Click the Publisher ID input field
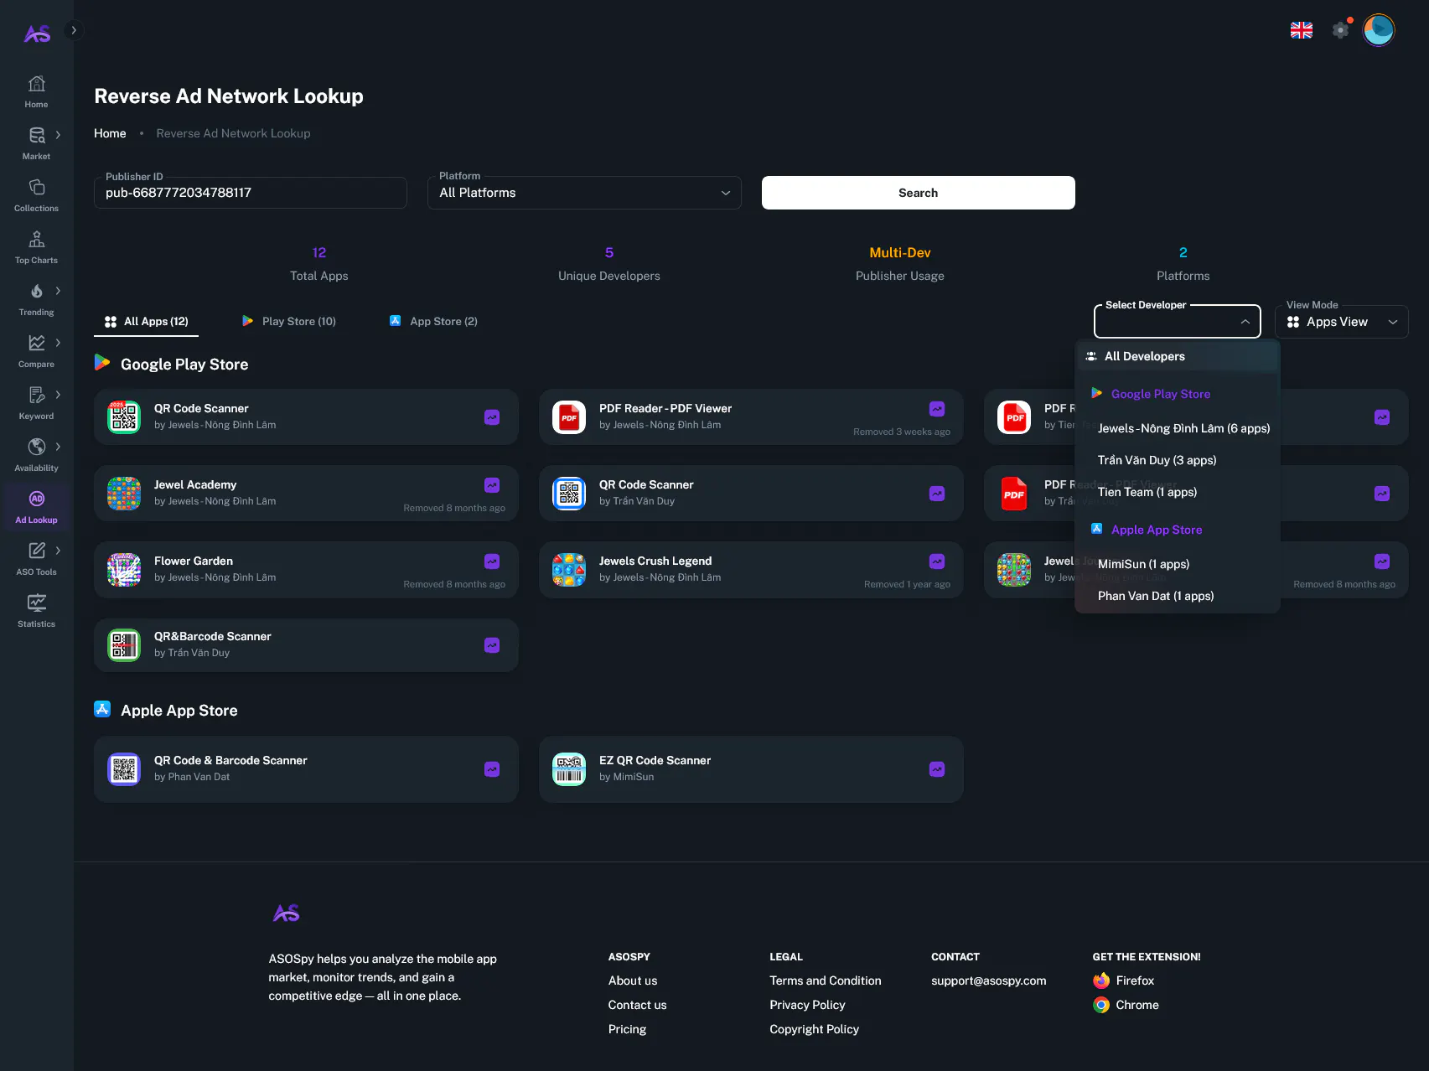Viewport: 1429px width, 1071px height. [x=251, y=193]
